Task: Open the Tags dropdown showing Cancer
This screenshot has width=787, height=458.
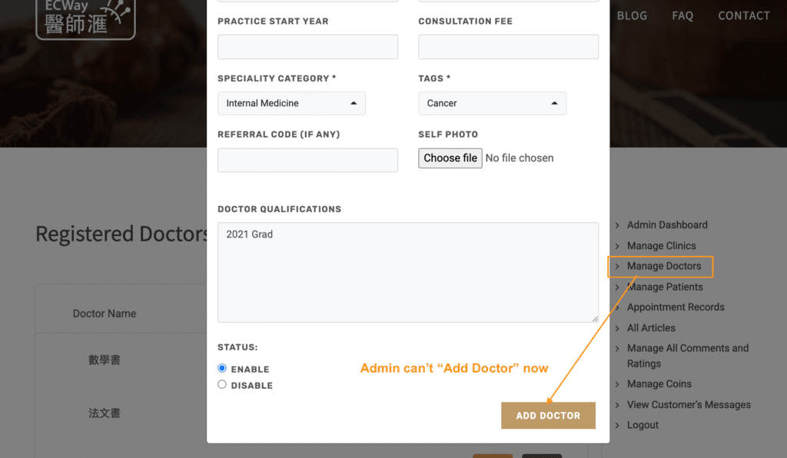Action: [492, 103]
